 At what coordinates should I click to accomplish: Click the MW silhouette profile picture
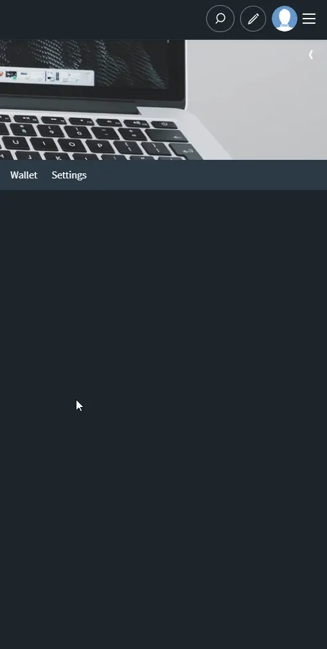pos(285,19)
